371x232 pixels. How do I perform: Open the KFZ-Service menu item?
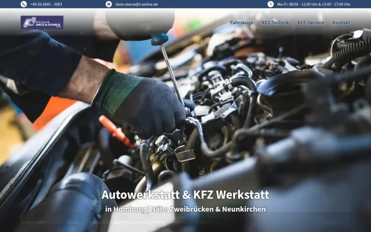point(310,22)
